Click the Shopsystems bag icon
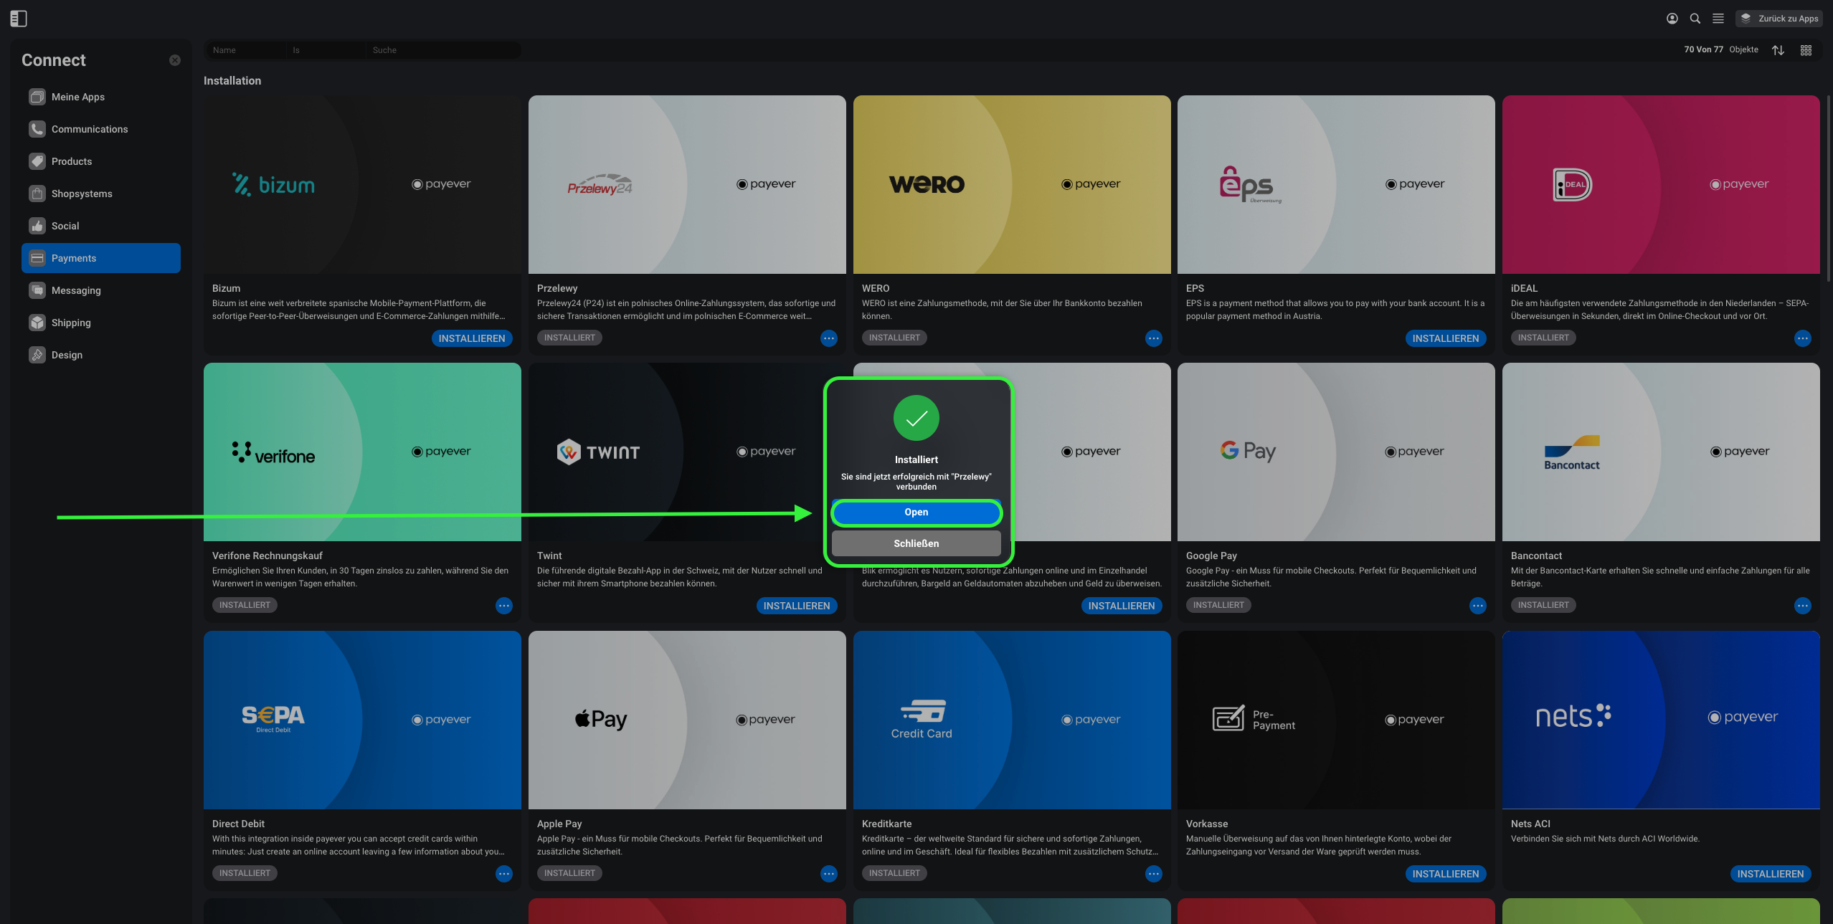Screen dimensions: 1833x924 pyautogui.click(x=37, y=194)
